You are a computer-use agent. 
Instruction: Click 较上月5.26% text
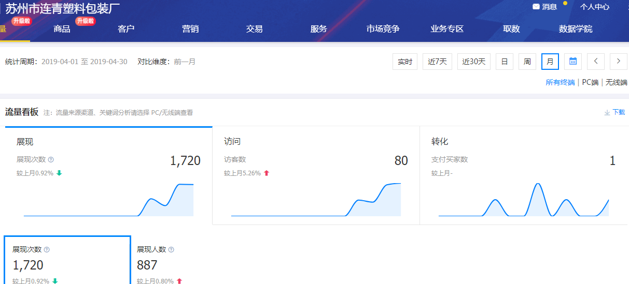tap(242, 173)
